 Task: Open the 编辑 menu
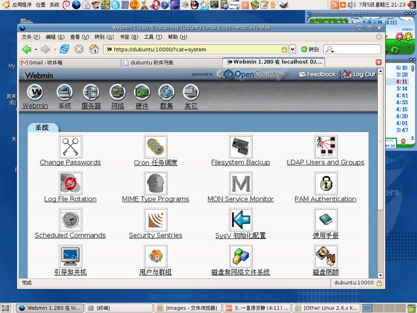(55, 37)
